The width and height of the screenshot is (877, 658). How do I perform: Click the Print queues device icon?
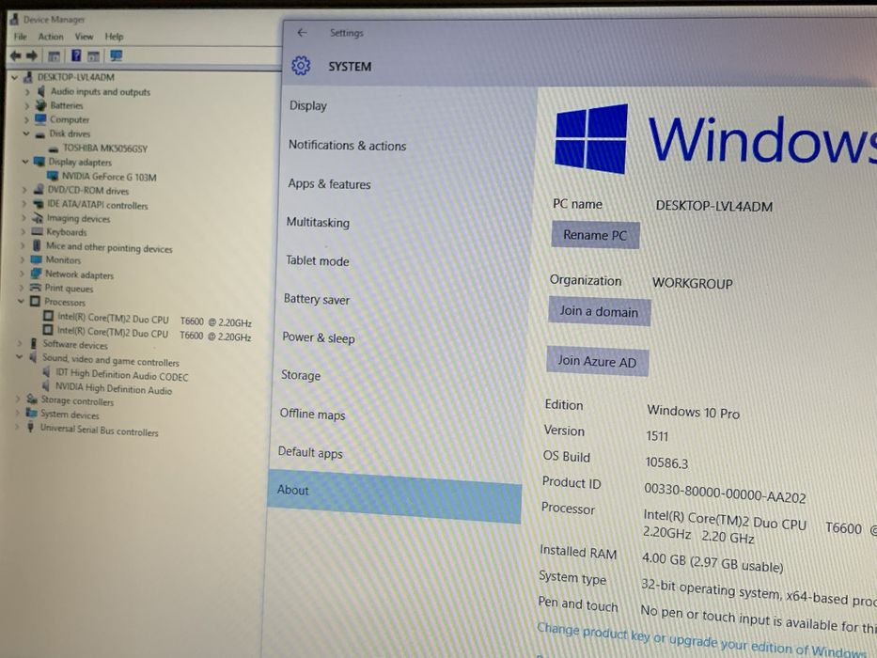click(35, 287)
